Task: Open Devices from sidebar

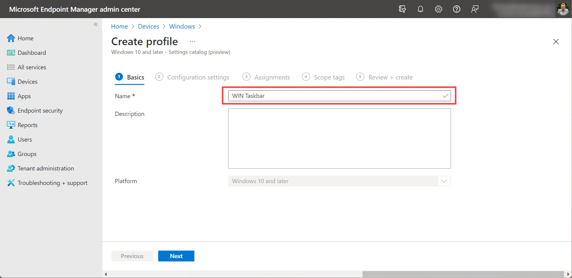Action: tap(28, 82)
